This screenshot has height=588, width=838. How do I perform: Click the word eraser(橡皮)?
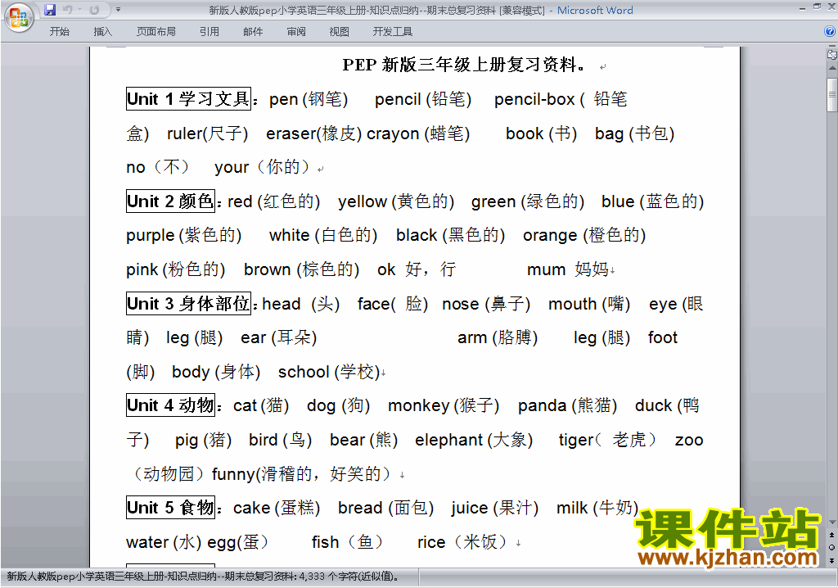click(313, 133)
